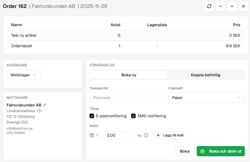Click the package box icon for kolli 1
The height and width of the screenshot is (162, 250).
[x=92, y=135]
